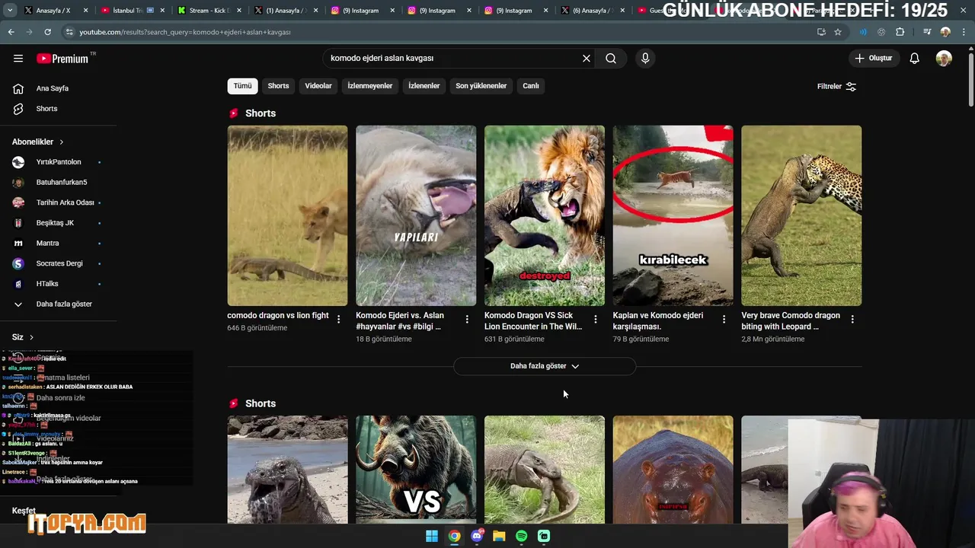Bookmark this page with star icon
Screen dimensions: 975x548
(838, 32)
